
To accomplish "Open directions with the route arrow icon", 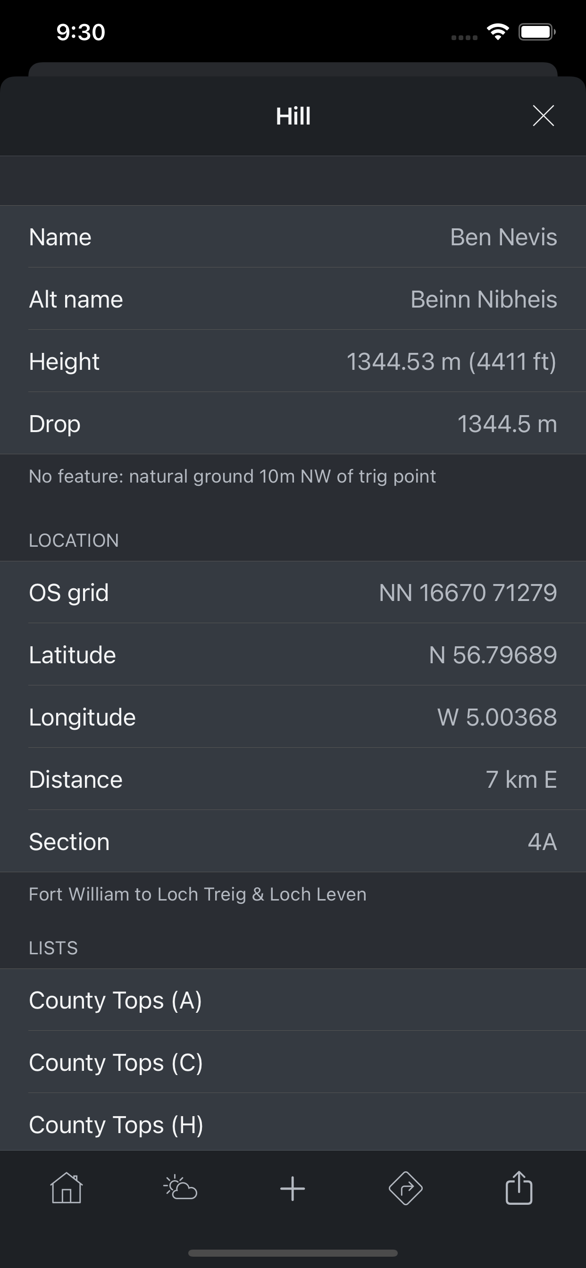I will (405, 1188).
